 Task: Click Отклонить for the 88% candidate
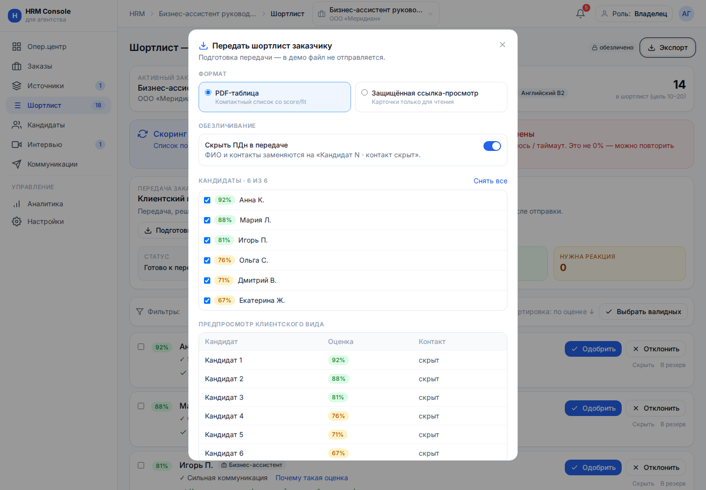(x=656, y=408)
